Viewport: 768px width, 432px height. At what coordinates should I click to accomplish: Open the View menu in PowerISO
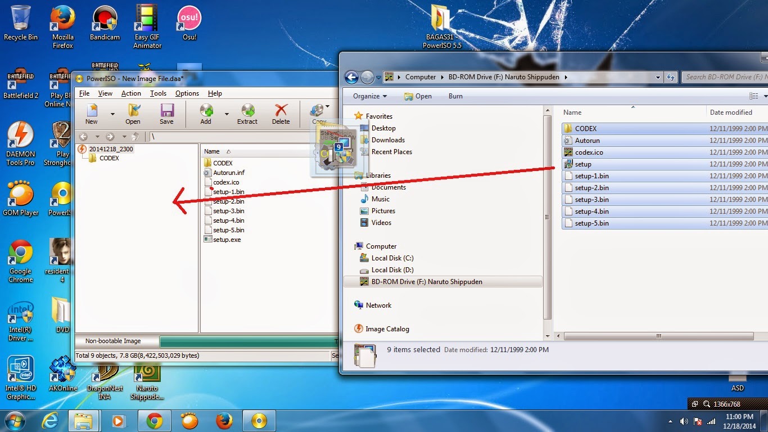click(105, 93)
